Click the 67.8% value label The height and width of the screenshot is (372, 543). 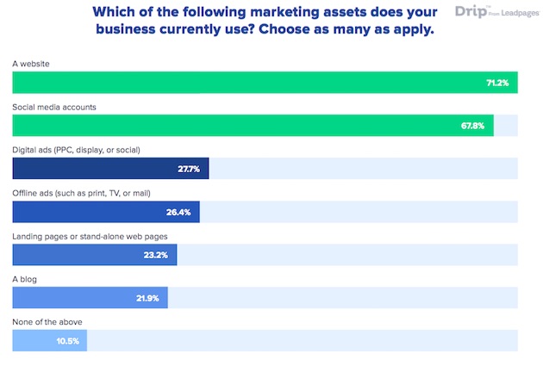click(x=473, y=126)
